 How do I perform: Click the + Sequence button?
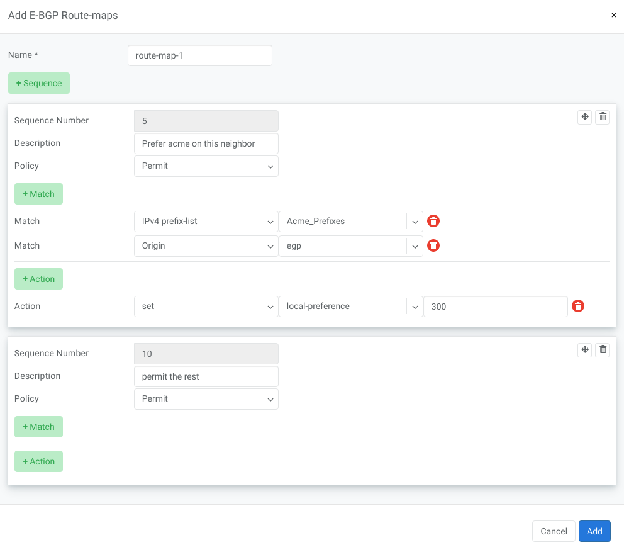[39, 83]
